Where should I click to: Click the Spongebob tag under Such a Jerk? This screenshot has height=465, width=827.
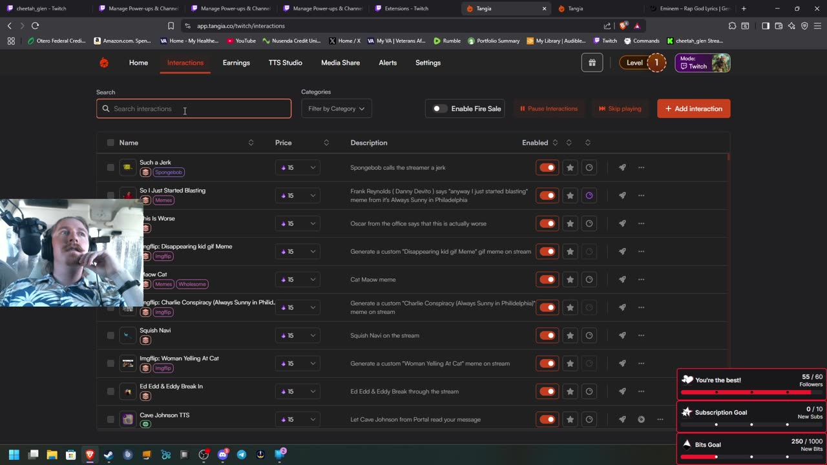coord(169,172)
